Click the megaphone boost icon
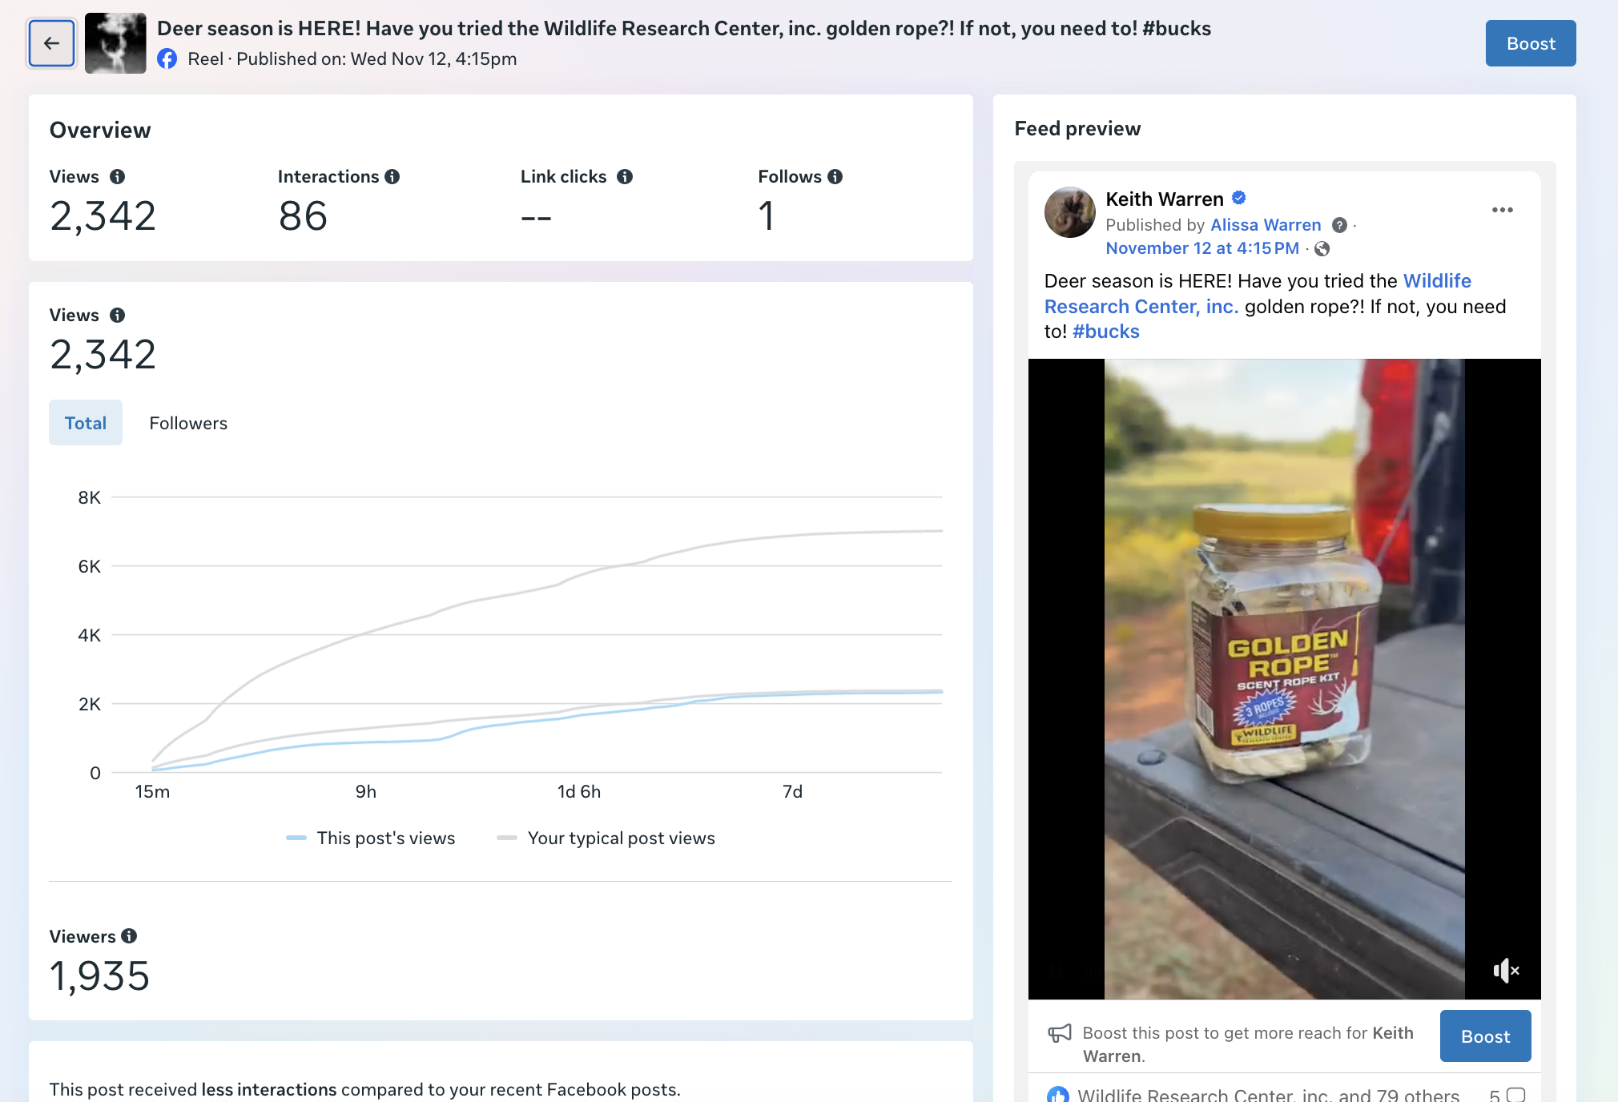The width and height of the screenshot is (1618, 1102). click(1059, 1033)
